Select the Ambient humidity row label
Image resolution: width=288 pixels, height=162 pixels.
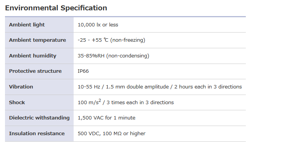(x=33, y=56)
